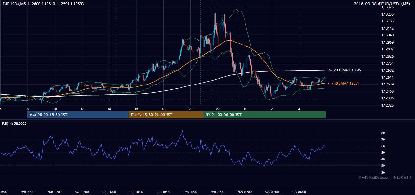This screenshot has width=415, height=195.
Task: Click hour label 18 on the price chart axis
Action: point(163,109)
